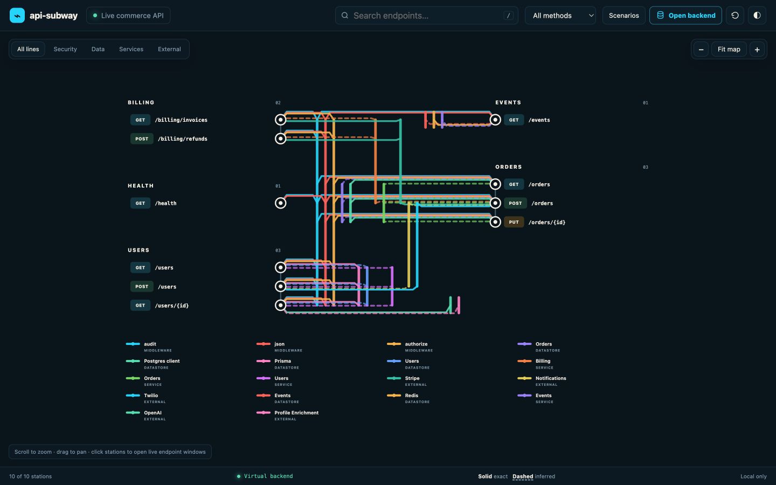Click the json middleware legend swatch

[263, 344]
